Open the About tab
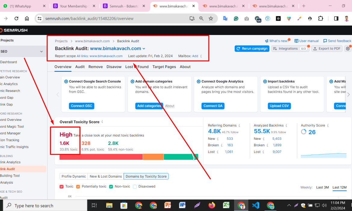 coord(185,67)
